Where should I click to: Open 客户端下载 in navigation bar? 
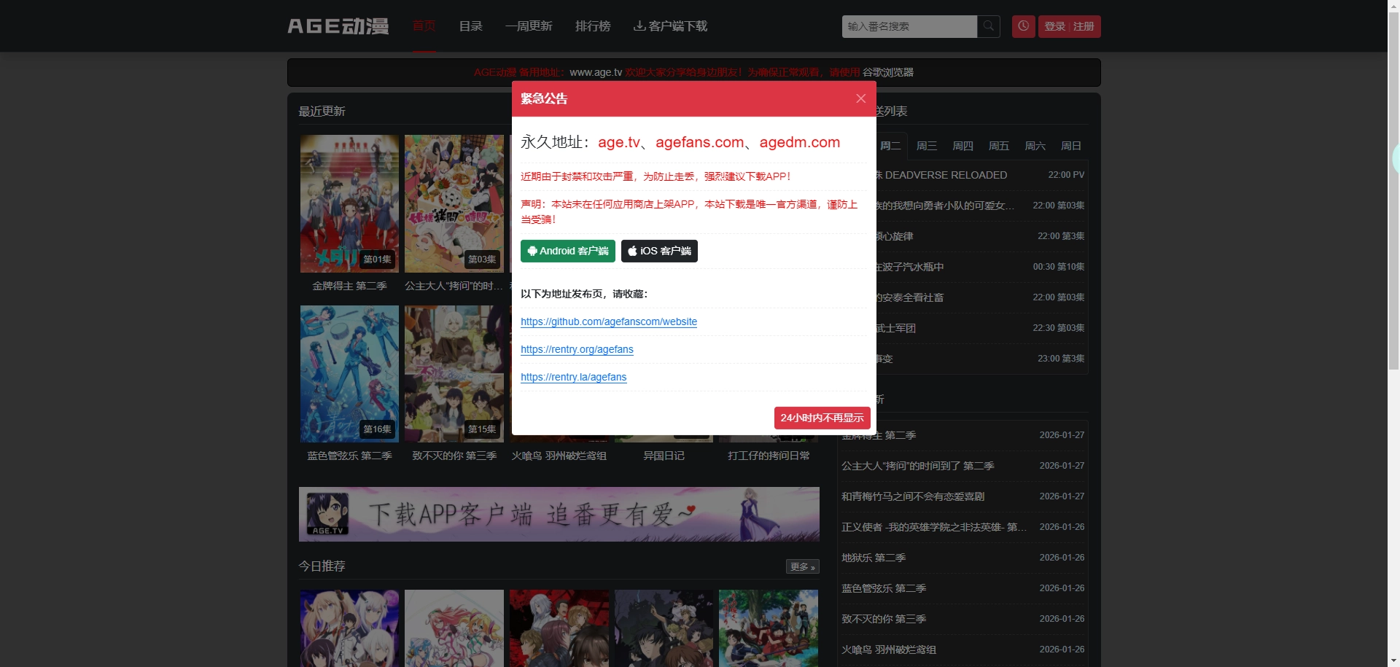(670, 26)
